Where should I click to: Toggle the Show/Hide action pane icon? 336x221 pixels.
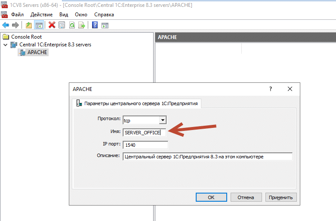105,25
